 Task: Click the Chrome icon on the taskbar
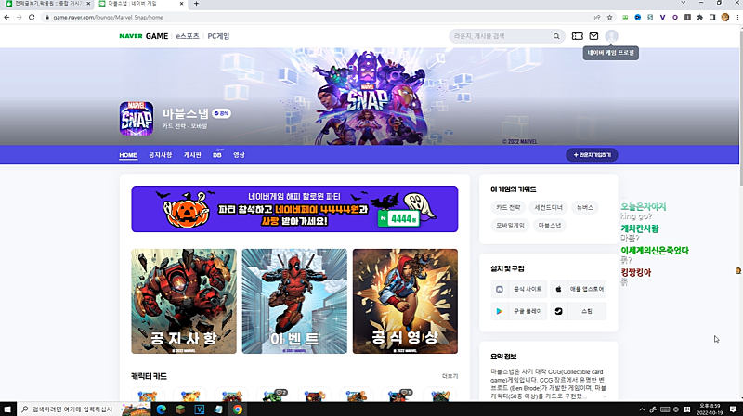point(238,409)
